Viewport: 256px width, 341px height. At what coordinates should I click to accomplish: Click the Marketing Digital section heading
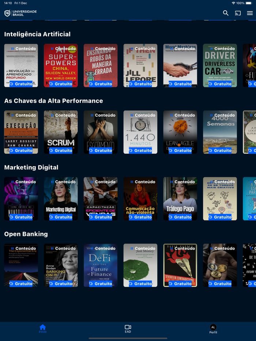pyautogui.click(x=31, y=168)
